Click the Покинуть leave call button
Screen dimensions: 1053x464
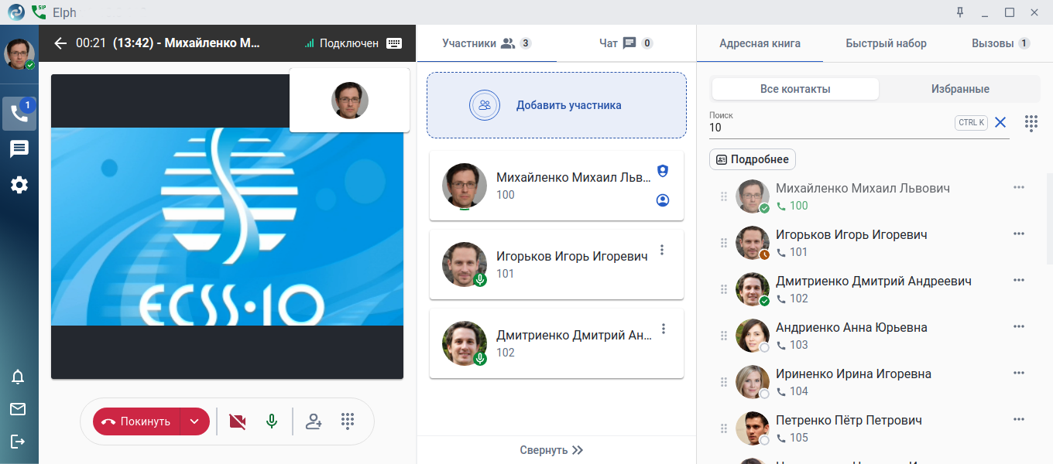136,421
